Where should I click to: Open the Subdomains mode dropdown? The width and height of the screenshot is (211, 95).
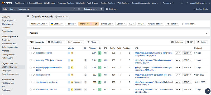pyautogui.click(x=90, y=9)
